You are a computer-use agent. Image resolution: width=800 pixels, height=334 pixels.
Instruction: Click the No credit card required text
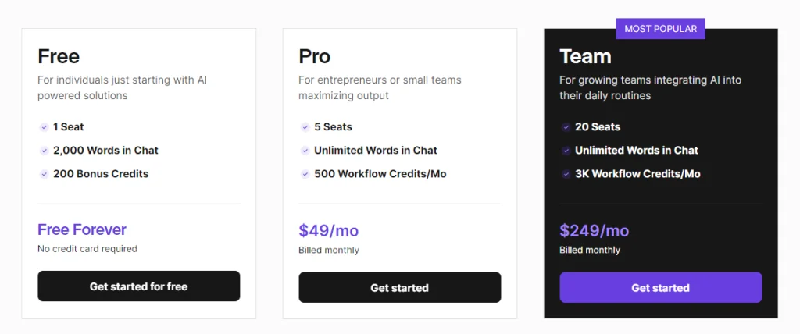87,249
